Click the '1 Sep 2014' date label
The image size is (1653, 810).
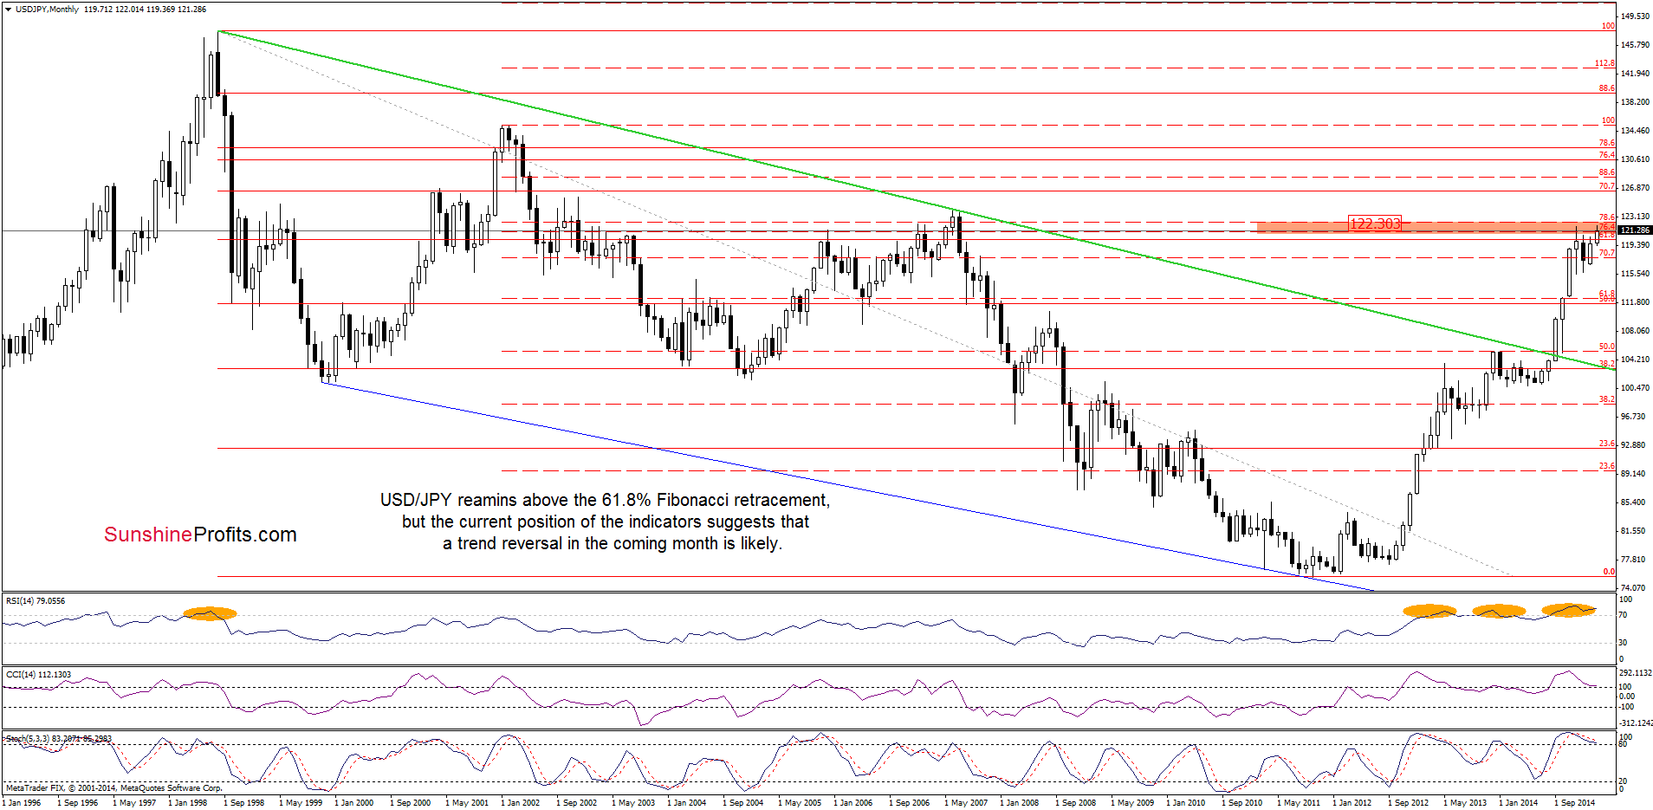1575,803
